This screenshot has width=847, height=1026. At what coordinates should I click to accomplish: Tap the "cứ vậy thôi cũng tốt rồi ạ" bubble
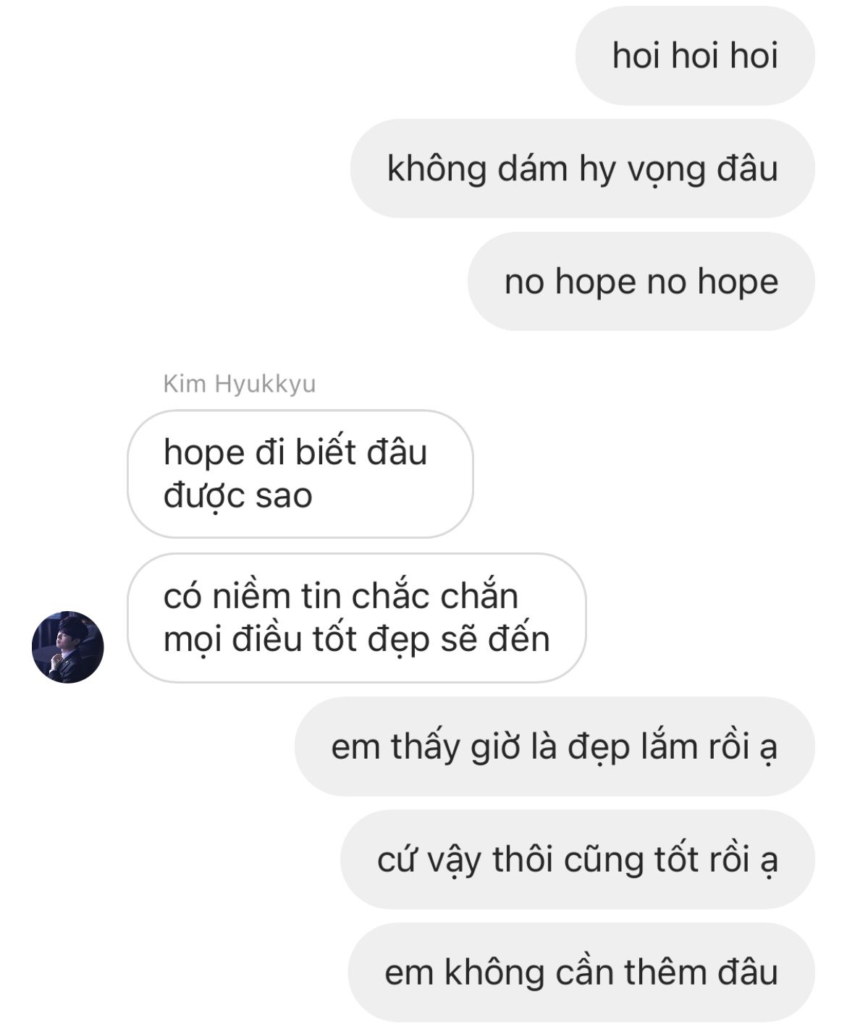tap(578, 859)
